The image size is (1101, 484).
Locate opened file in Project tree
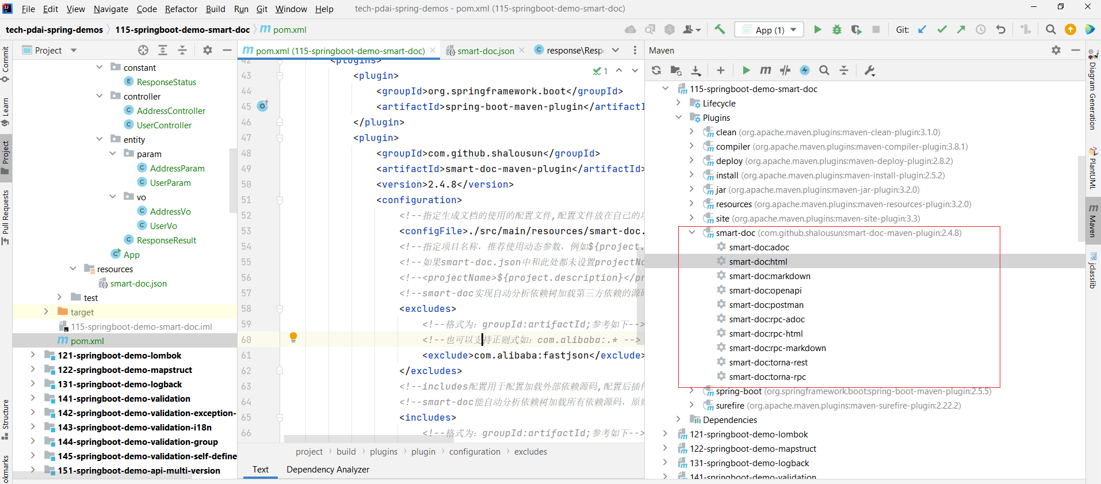click(x=143, y=50)
